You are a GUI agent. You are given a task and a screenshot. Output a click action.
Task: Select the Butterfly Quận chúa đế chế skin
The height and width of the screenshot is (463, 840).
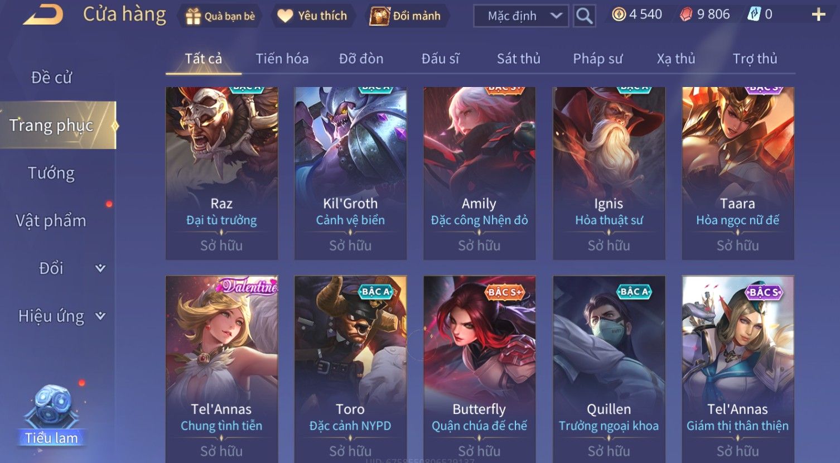(x=479, y=369)
